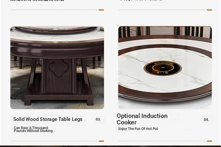Click the orange end marker below the table legs description

[101, 141]
